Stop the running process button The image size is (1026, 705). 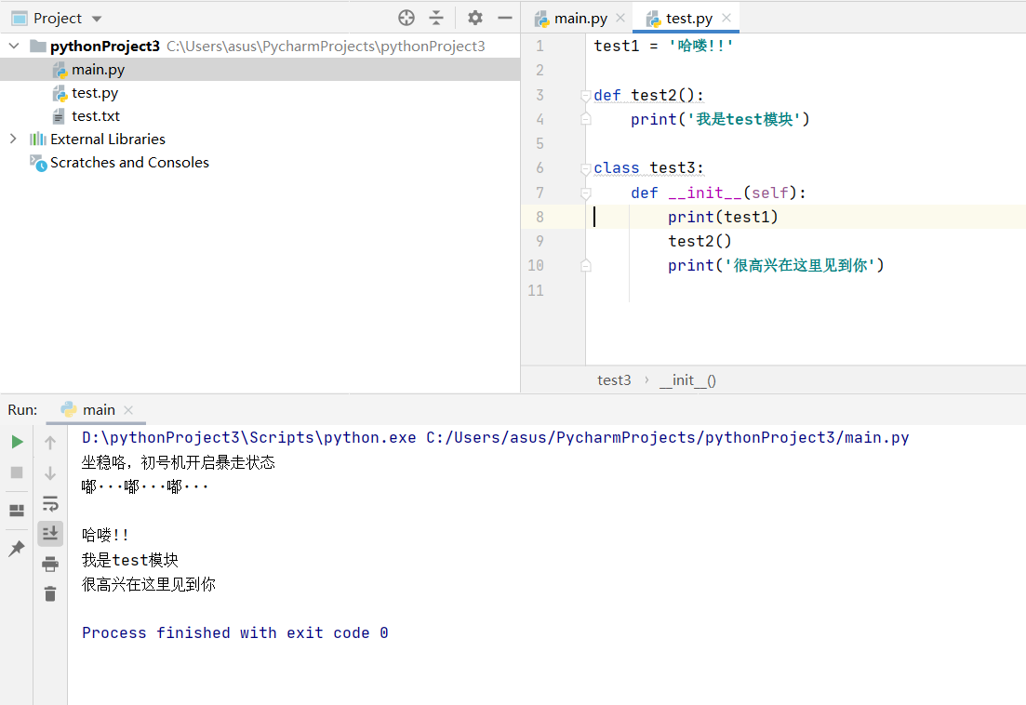17,472
